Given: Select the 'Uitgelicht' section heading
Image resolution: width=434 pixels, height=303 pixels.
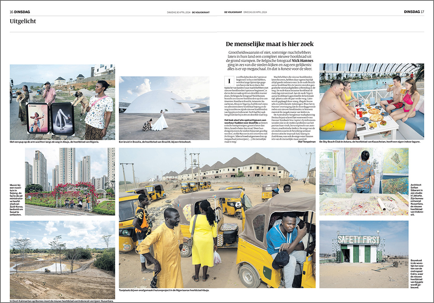Looking at the screenshot, I should [23, 21].
